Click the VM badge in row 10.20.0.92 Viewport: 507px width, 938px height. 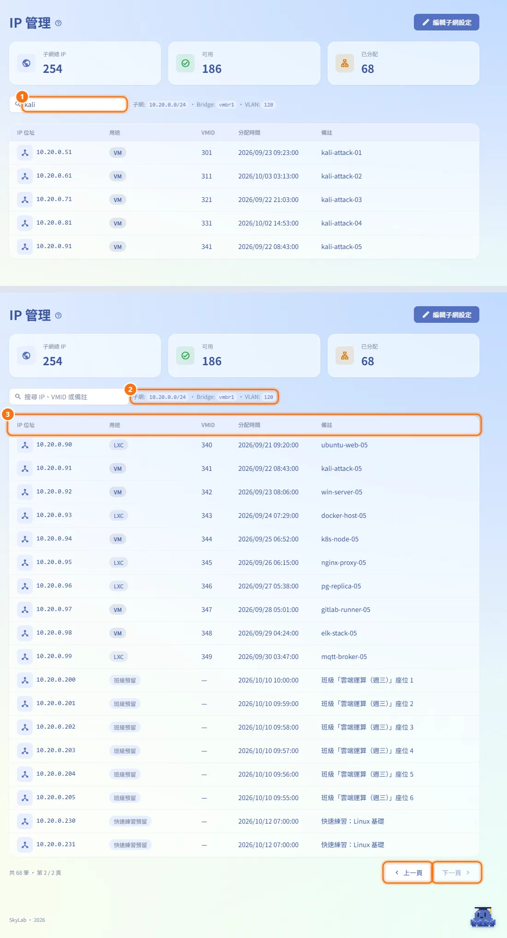118,492
